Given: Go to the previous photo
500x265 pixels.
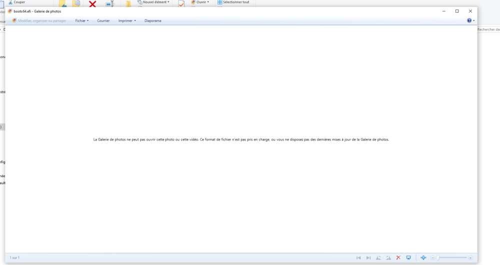Looking at the screenshot, I should (358, 257).
